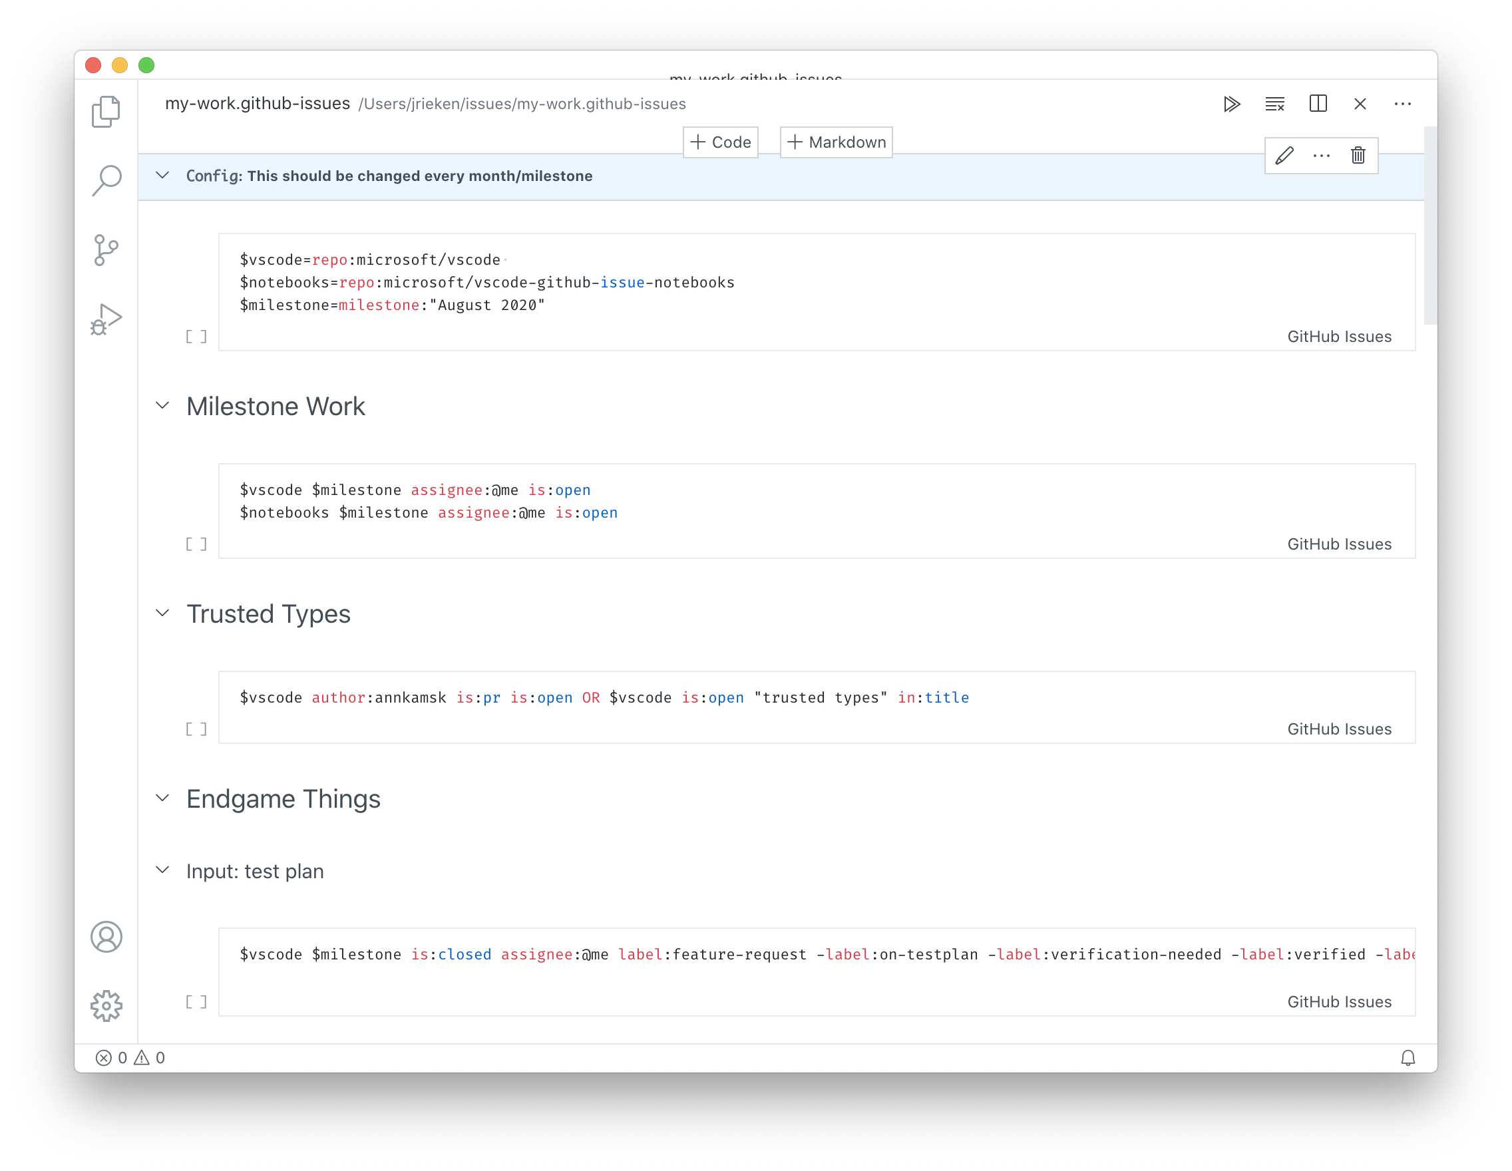
Task: Edit the Config cell using the pencil icon
Action: pos(1284,156)
